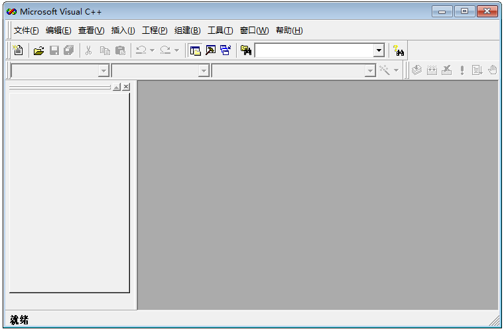Click the Redo arrow icon
The width and height of the screenshot is (504, 331).
point(165,50)
